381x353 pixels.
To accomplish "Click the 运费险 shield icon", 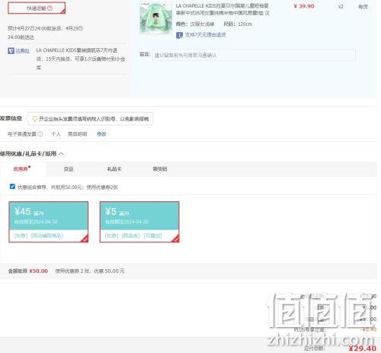I will (11, 51).
